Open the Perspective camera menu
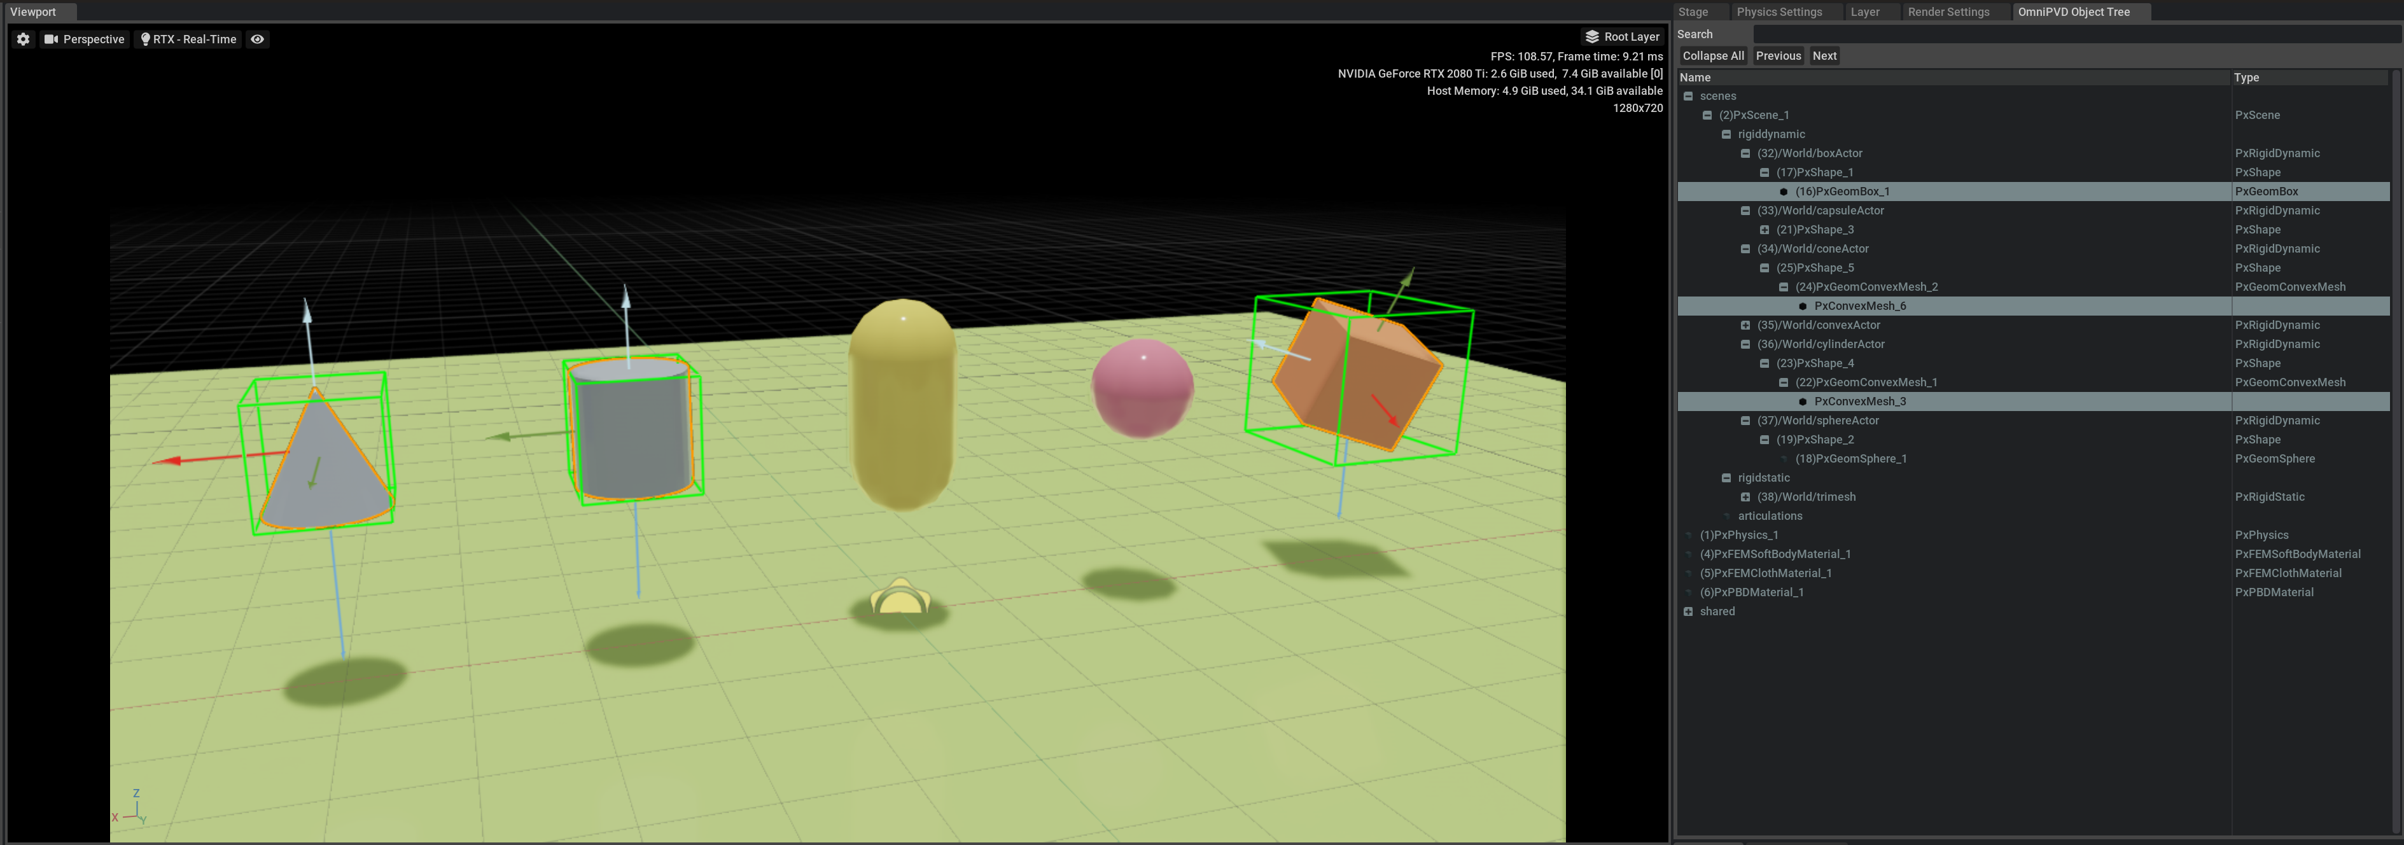The width and height of the screenshot is (2404, 845). pyautogui.click(x=84, y=39)
